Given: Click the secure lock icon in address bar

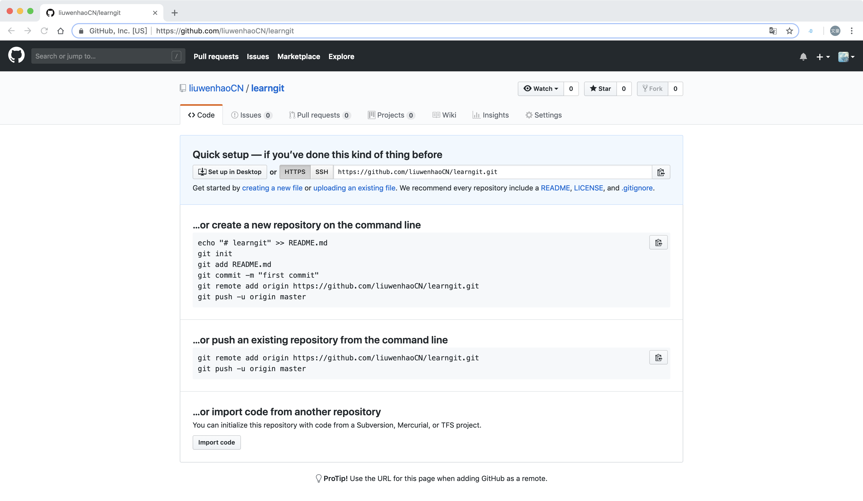Looking at the screenshot, I should pyautogui.click(x=81, y=31).
